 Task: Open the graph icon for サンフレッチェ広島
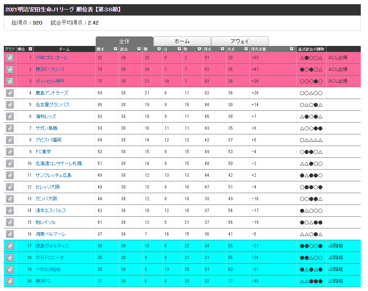point(9,175)
